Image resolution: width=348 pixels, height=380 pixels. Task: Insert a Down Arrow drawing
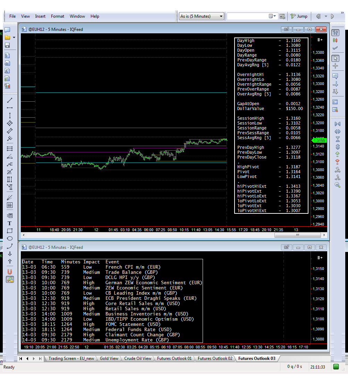coord(10,254)
